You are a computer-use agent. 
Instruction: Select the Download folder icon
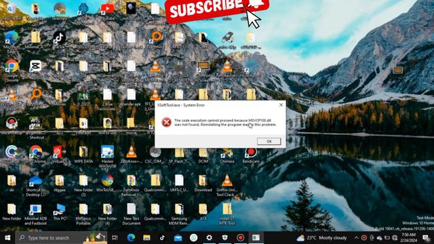pos(203,183)
